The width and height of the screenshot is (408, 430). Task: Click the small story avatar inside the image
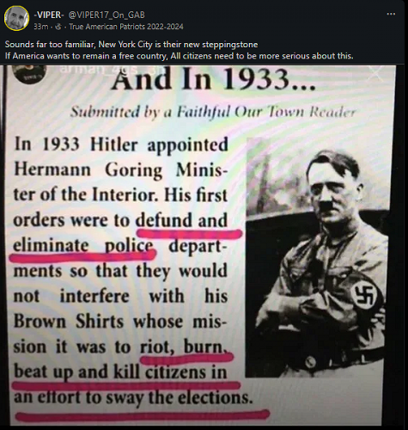29,74
